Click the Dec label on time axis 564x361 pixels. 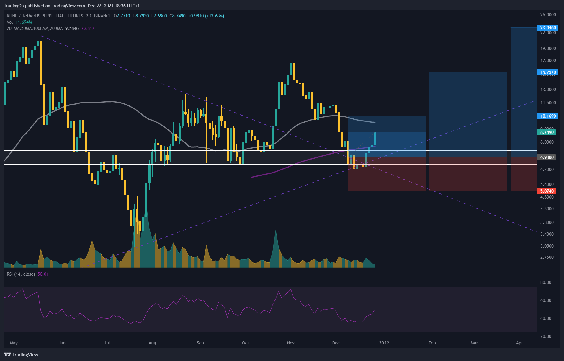pyautogui.click(x=336, y=343)
